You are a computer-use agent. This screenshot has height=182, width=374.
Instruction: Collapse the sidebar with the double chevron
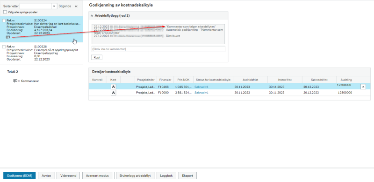[76, 6]
